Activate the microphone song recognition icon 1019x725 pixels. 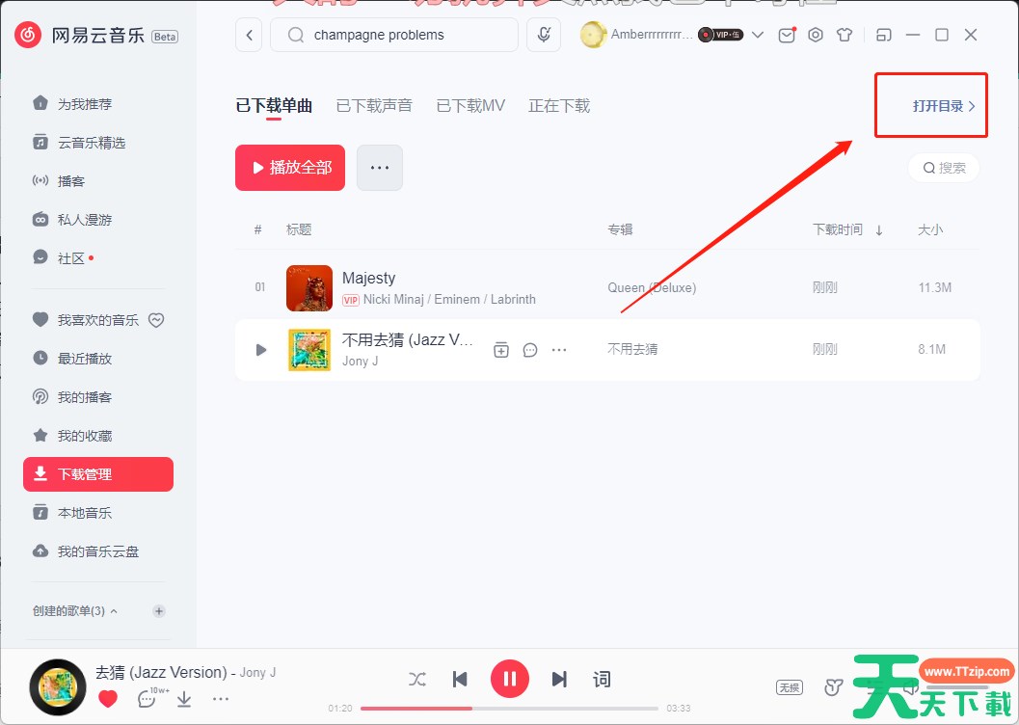(544, 35)
